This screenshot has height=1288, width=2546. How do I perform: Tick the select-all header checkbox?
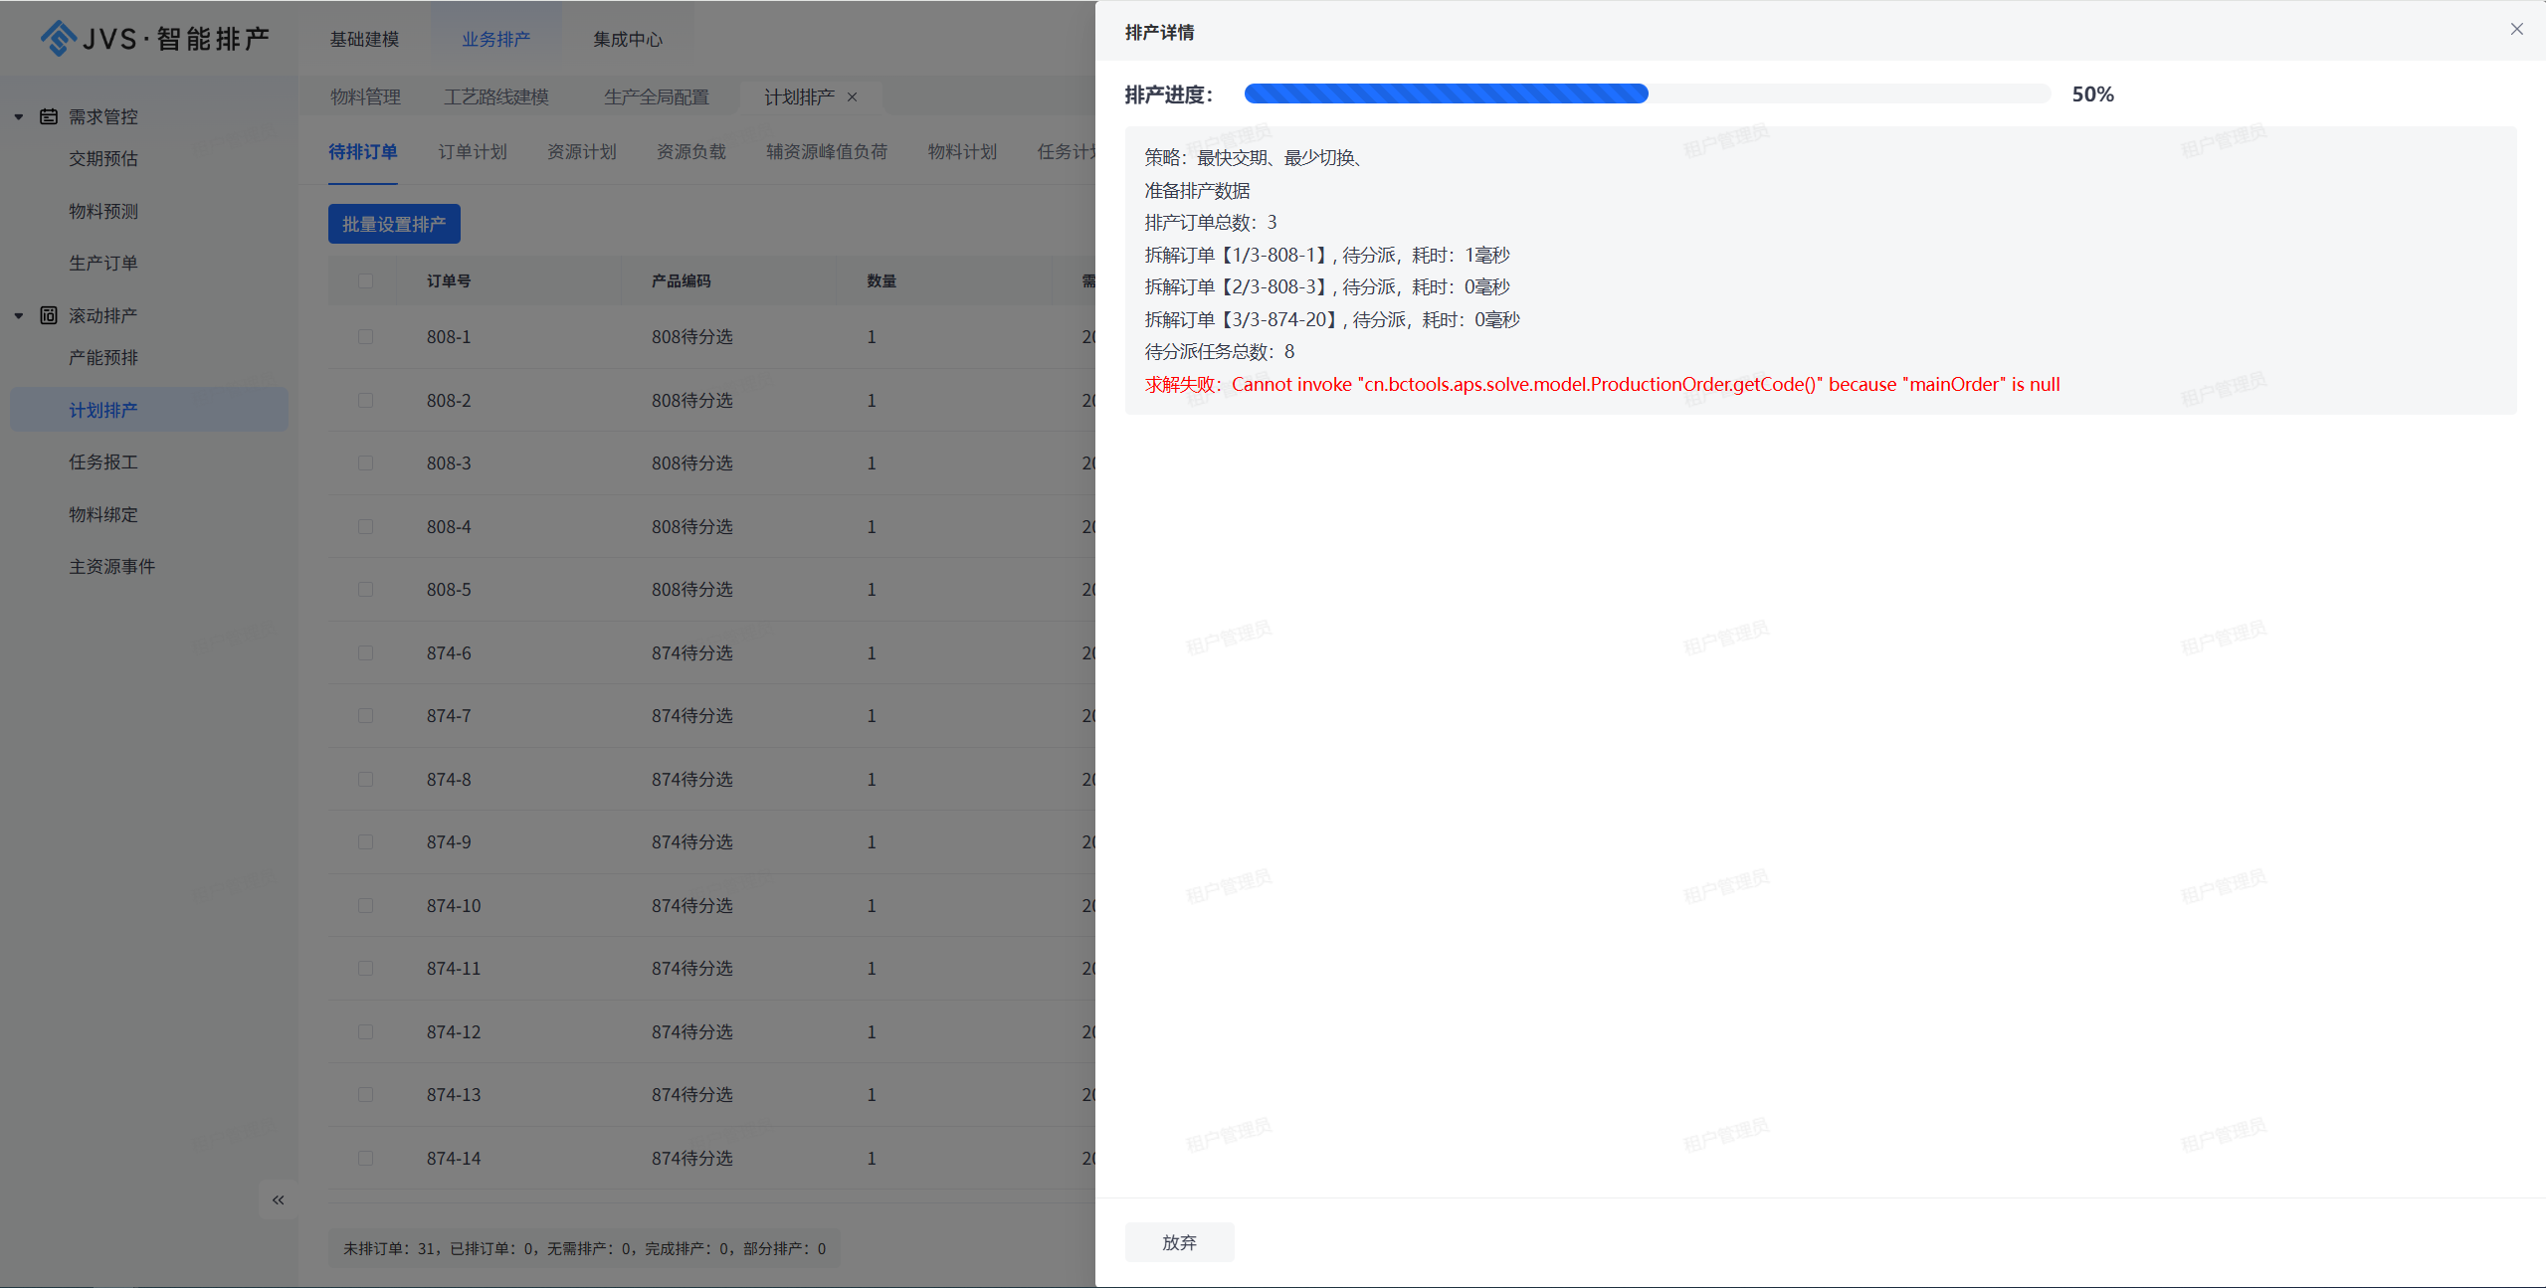[365, 281]
